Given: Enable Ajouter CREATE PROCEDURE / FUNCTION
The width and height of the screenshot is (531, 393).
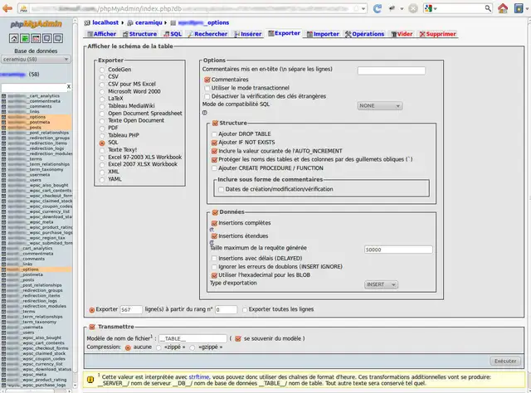Looking at the screenshot, I should pos(214,168).
